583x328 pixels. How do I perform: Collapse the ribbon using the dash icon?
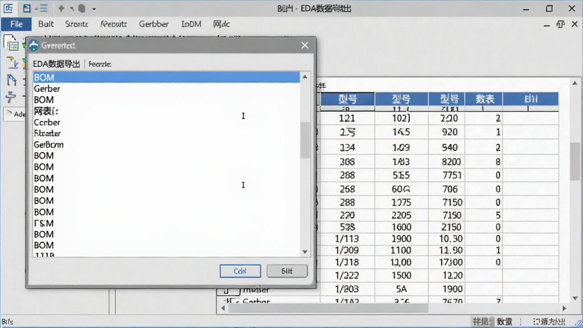(546, 25)
